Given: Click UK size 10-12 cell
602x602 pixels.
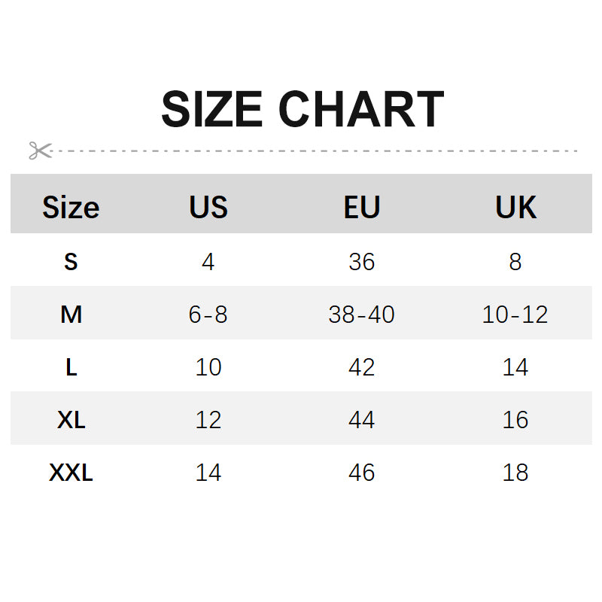Looking at the screenshot, I should pos(515,315).
